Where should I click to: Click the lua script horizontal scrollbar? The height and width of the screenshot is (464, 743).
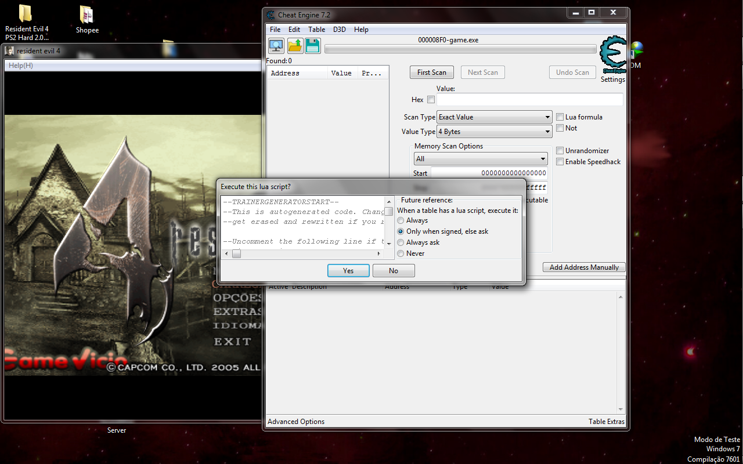tap(302, 253)
